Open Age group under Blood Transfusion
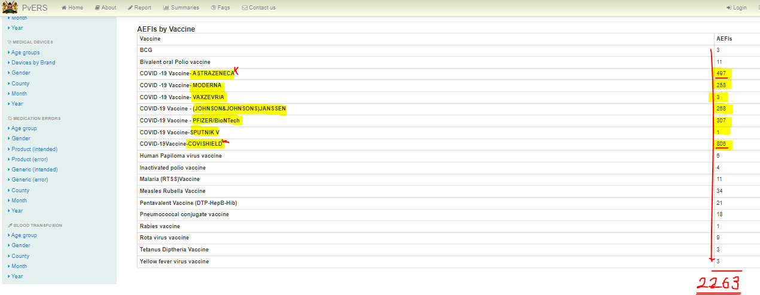The image size is (760, 295). click(x=24, y=235)
